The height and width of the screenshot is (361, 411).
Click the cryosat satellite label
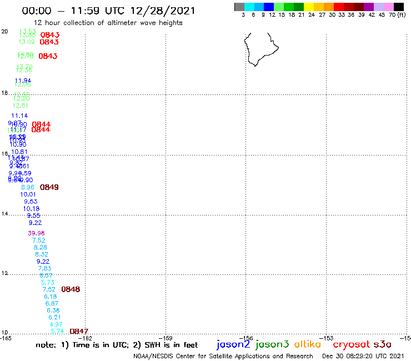tap(352, 345)
